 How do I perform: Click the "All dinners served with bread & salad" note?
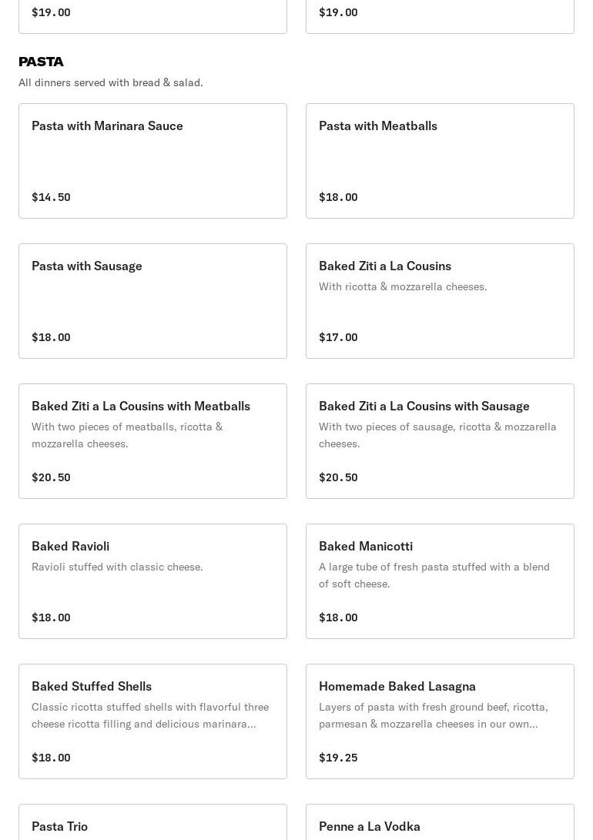111,82
